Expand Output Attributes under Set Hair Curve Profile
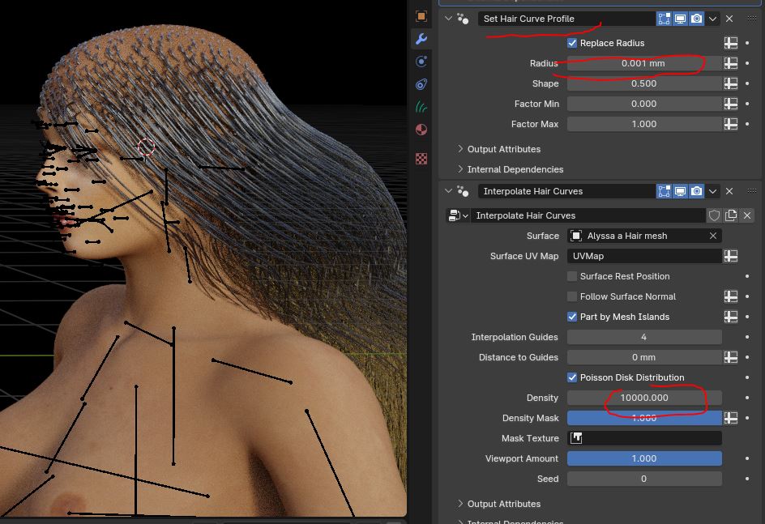Screen dimensions: 765x524 (x=502, y=149)
